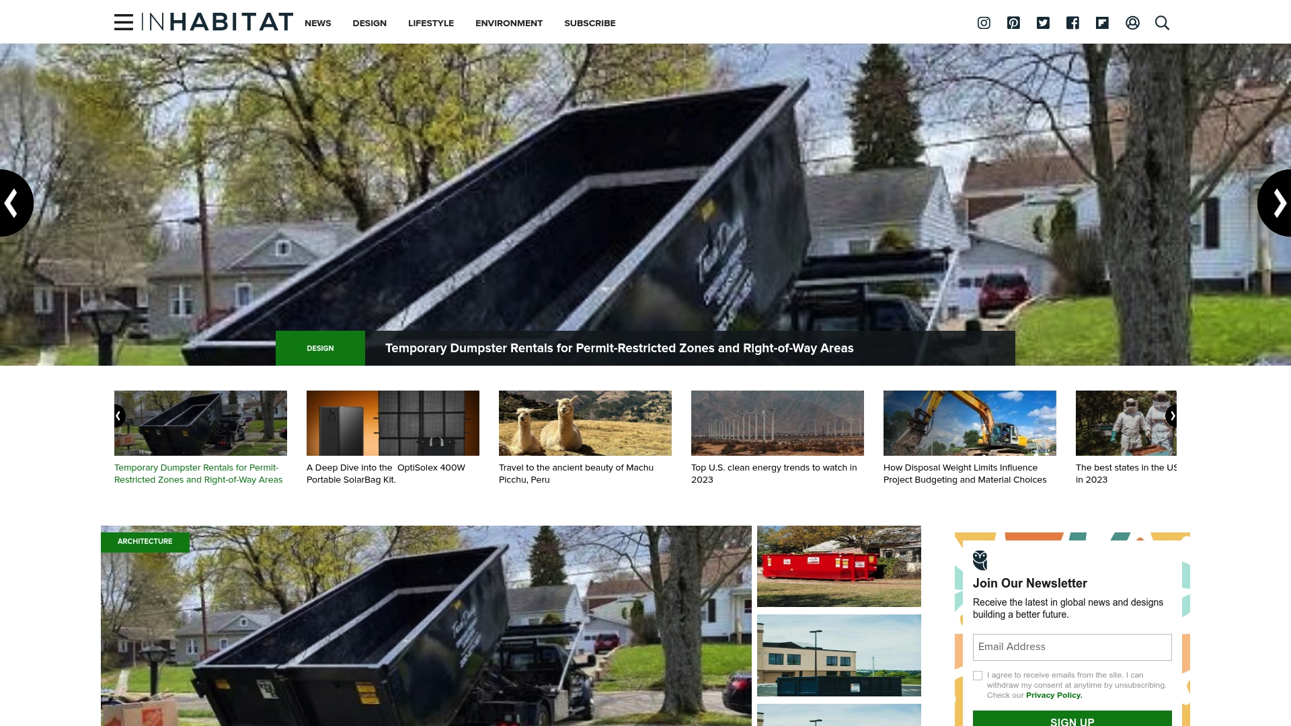
Task: Open the user account profile icon
Action: 1132,23
